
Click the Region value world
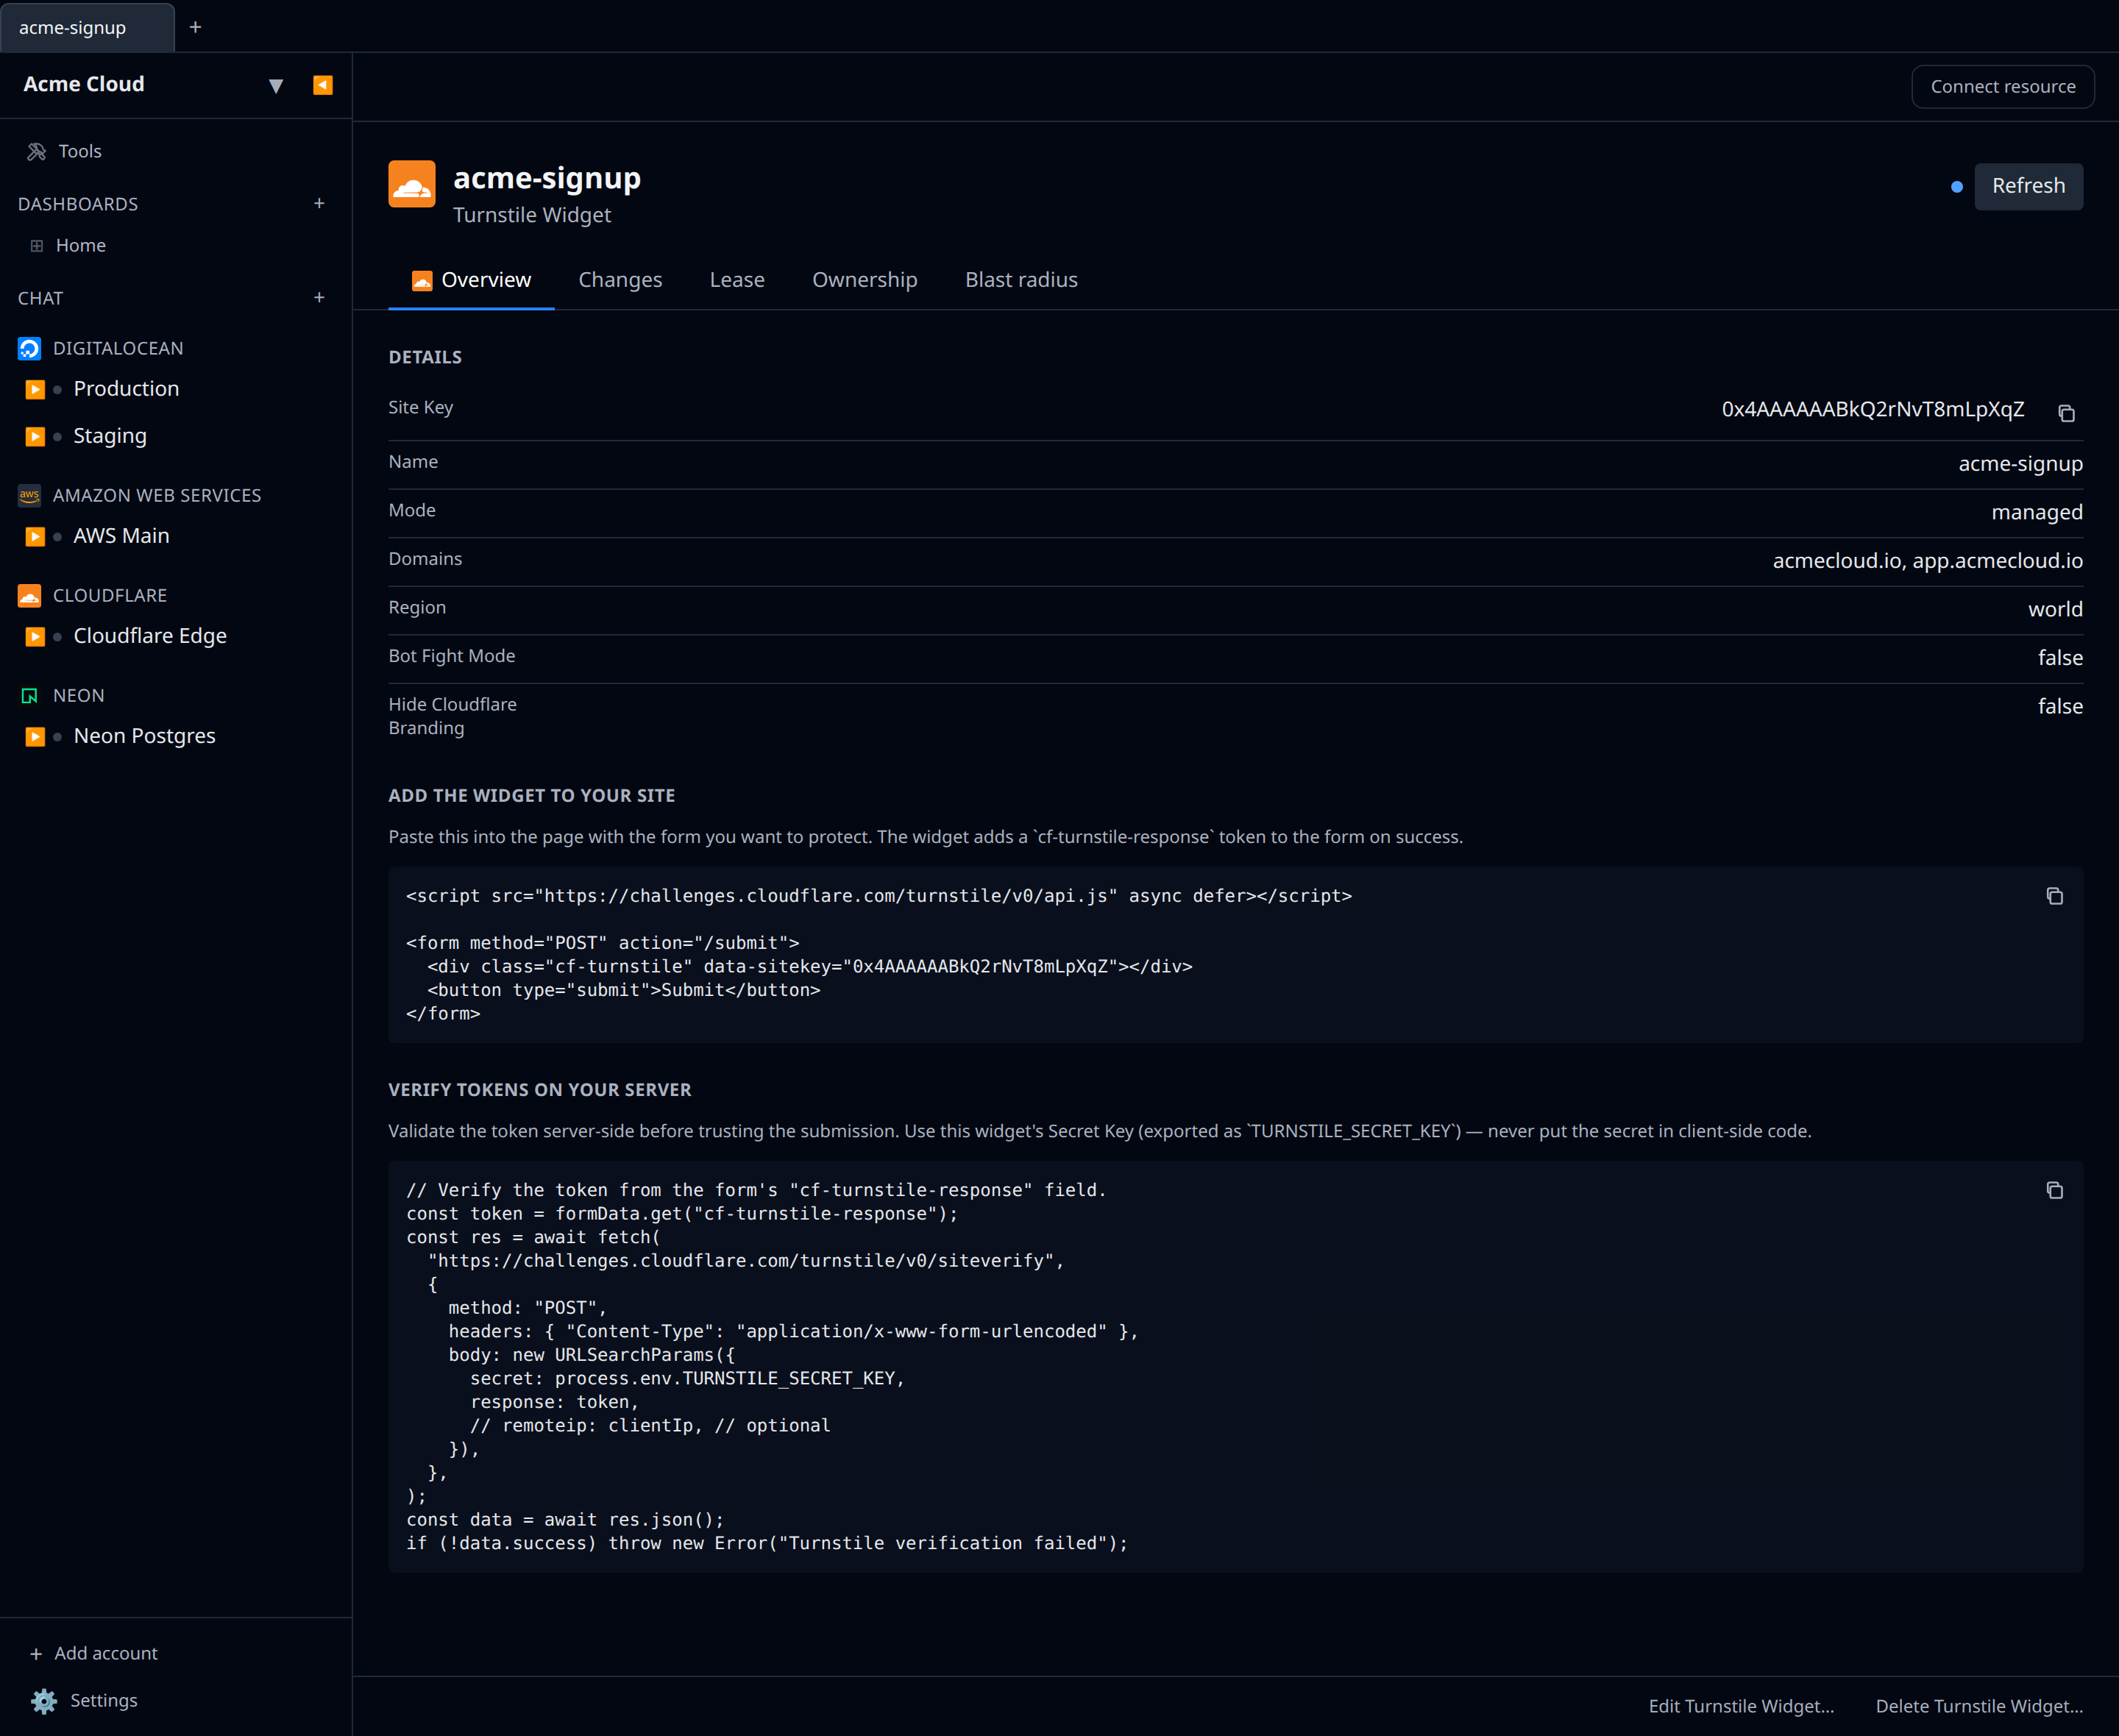[2055, 609]
